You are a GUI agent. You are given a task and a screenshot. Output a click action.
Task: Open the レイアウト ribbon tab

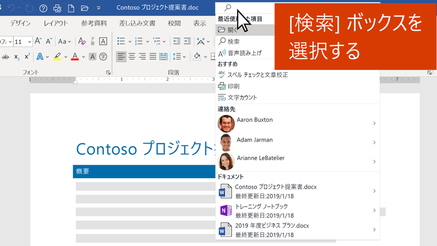pos(56,23)
